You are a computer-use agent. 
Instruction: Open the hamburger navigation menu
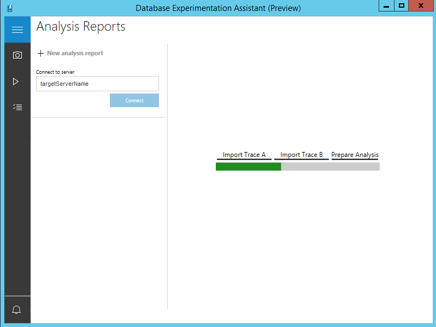pyautogui.click(x=17, y=30)
